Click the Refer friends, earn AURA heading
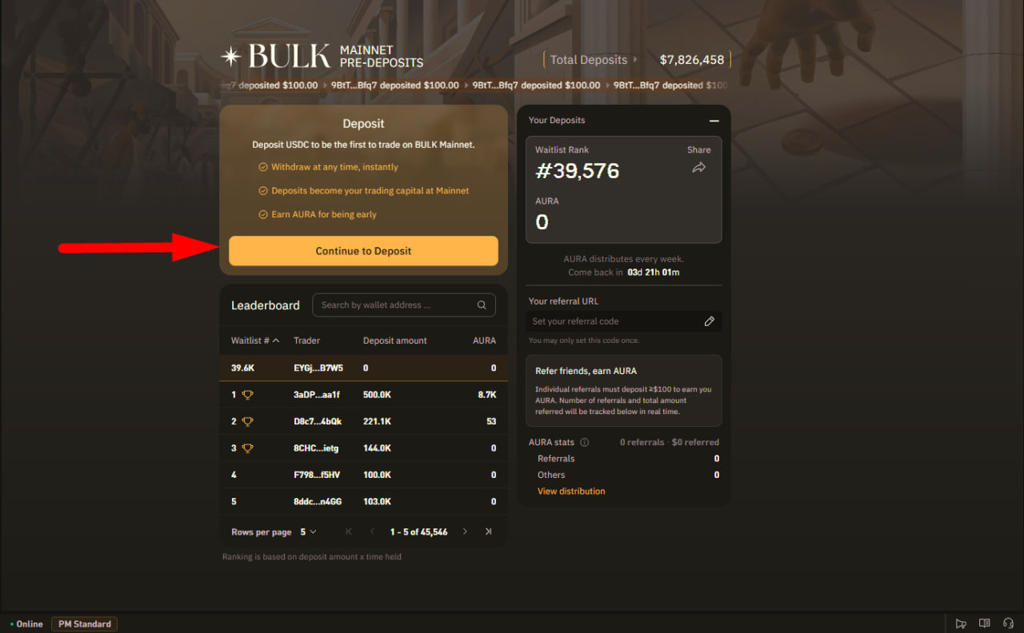1024x633 pixels. pos(586,371)
